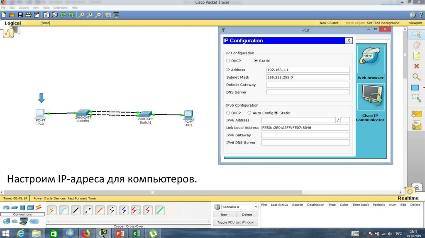Pick the orange Fiber cable

coord(100,210)
